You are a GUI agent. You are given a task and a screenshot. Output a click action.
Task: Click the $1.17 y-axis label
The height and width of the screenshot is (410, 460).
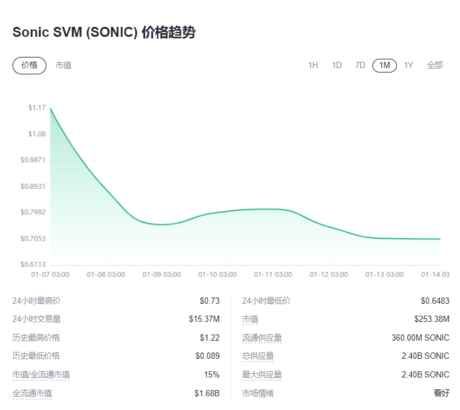[x=37, y=108]
